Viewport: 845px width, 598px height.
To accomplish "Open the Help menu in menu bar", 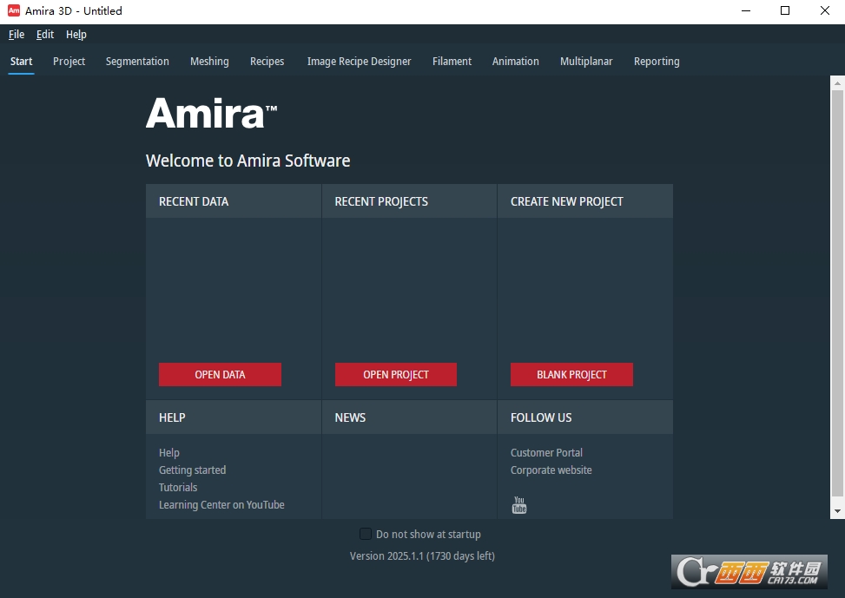I will pos(76,35).
